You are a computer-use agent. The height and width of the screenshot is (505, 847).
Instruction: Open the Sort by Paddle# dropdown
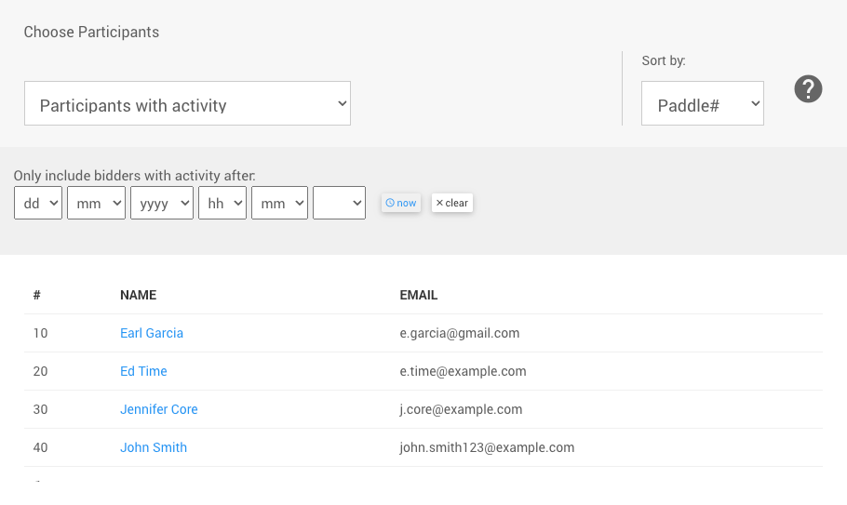pyautogui.click(x=702, y=103)
